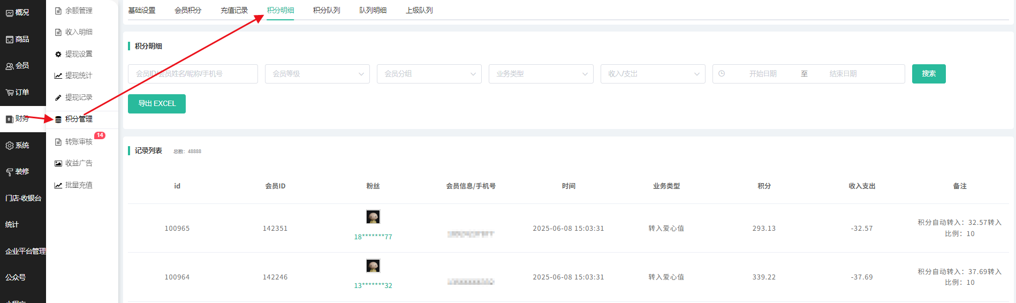Screen dimensions: 1016x303
Task: Click fan avatar in row 100965
Action: (373, 217)
